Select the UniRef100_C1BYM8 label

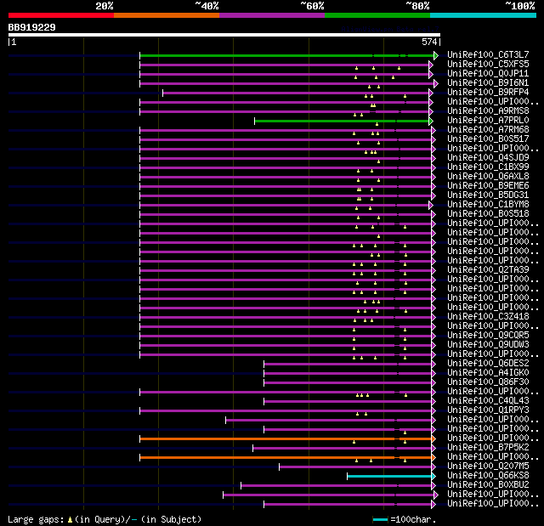[488, 205]
